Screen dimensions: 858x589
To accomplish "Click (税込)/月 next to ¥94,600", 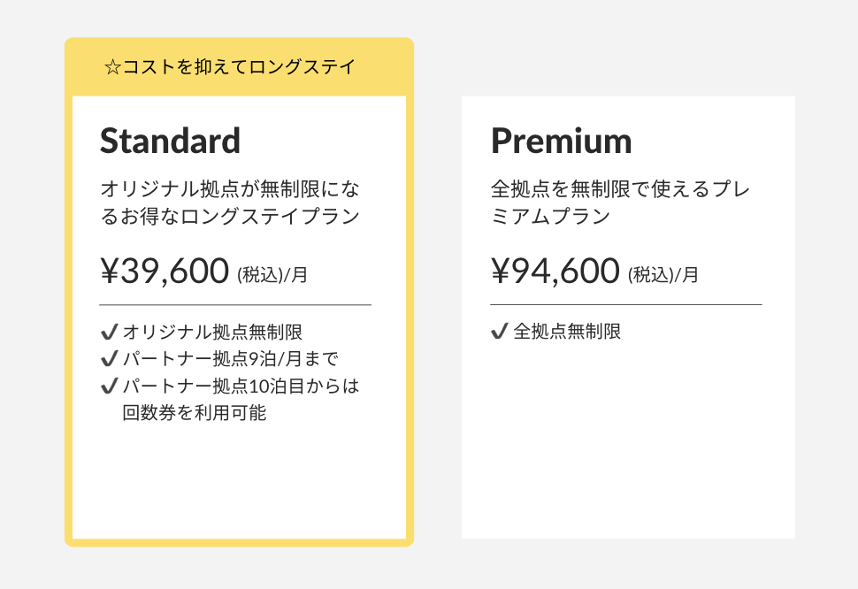I will coord(663,275).
